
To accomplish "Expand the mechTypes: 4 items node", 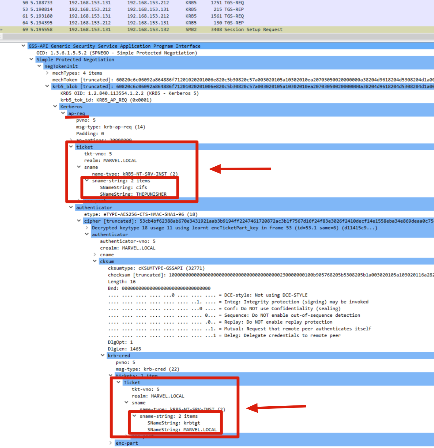I will [47, 73].
